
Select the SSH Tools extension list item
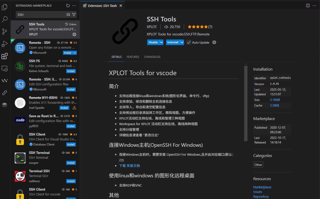point(45,30)
